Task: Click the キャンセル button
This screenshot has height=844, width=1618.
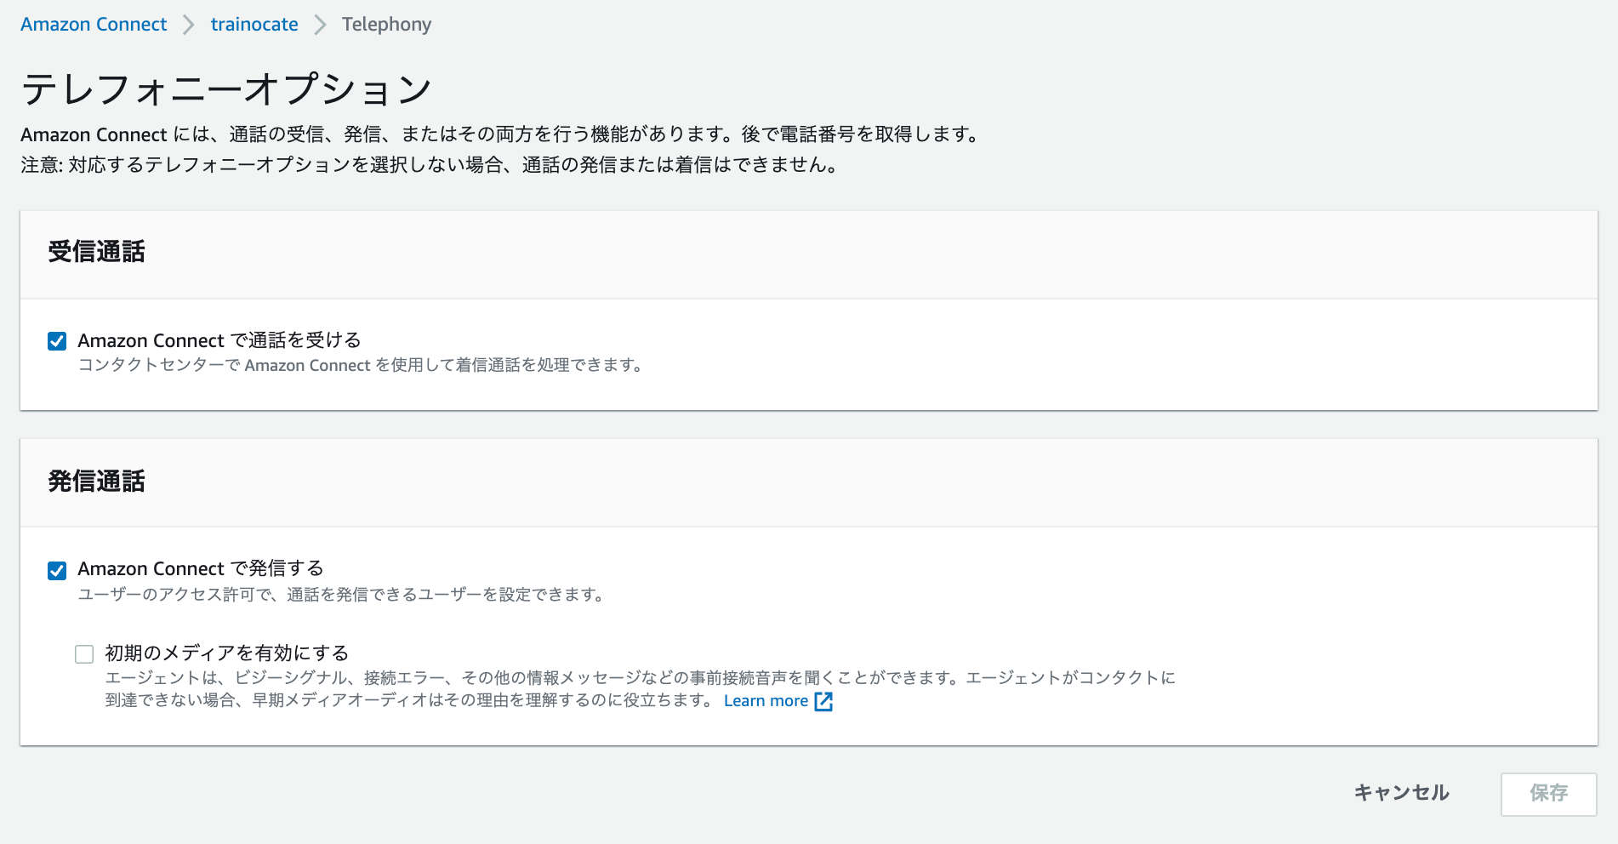Action: tap(1401, 793)
